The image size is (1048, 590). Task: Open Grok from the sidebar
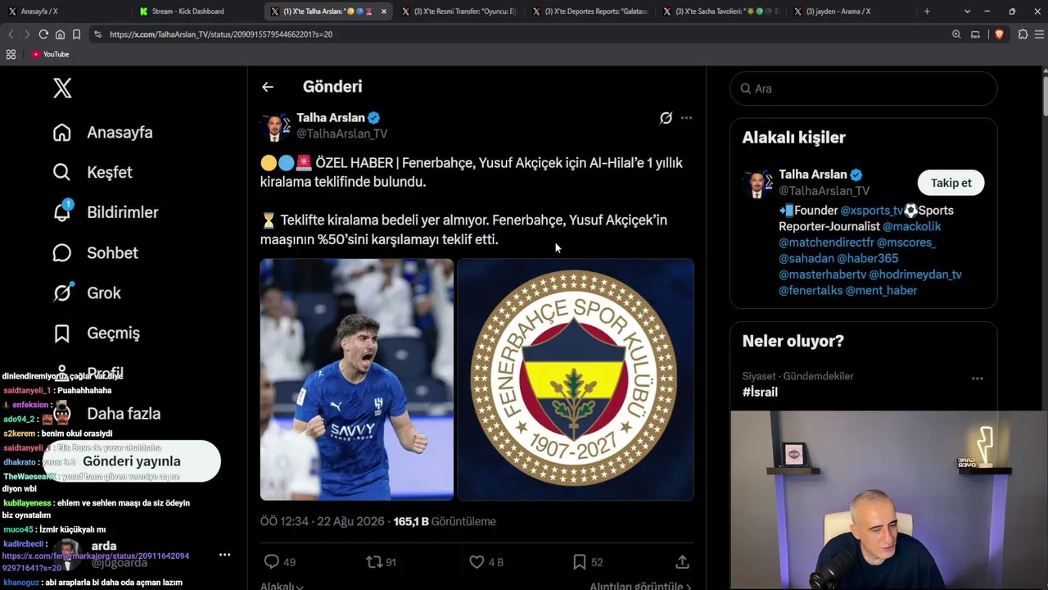pyautogui.click(x=87, y=293)
